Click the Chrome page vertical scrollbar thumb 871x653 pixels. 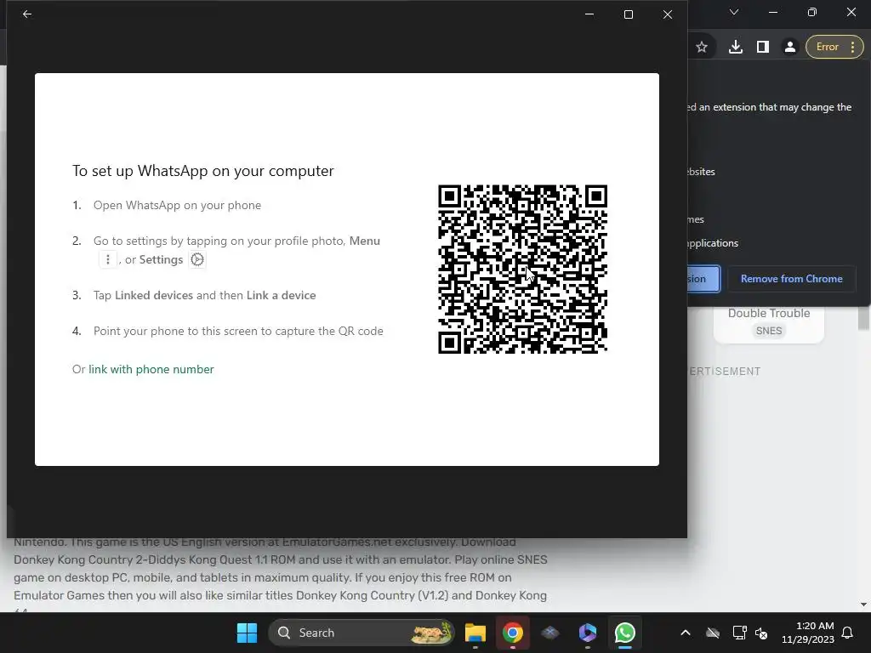point(863,318)
